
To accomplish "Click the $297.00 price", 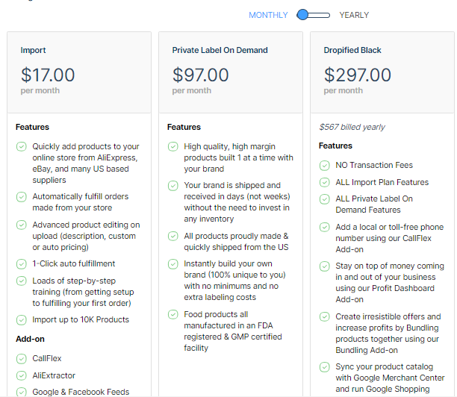I will tap(358, 75).
